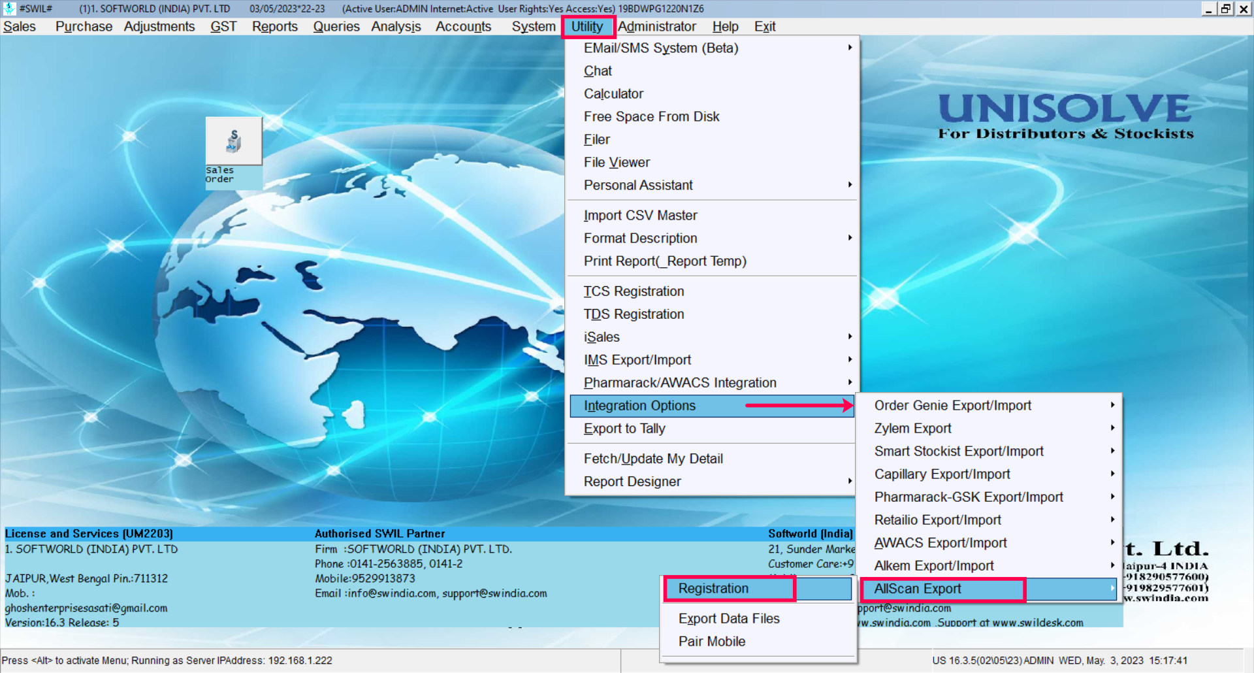Expand Zylem Export submenu
Screen dimensions: 1254x673
[989, 429]
